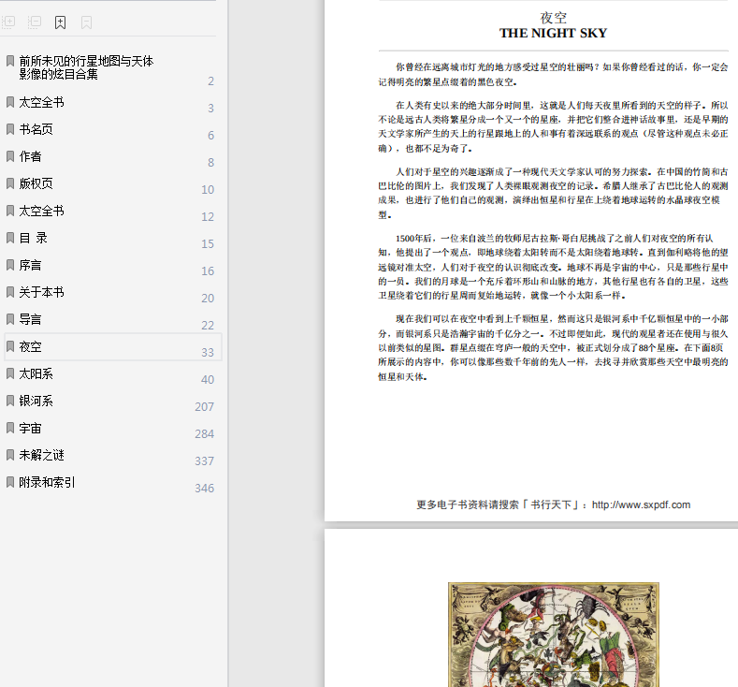This screenshot has width=738, height=687.
Task: Click the bookmark flag icon beside 银河系
Action: pos(10,401)
